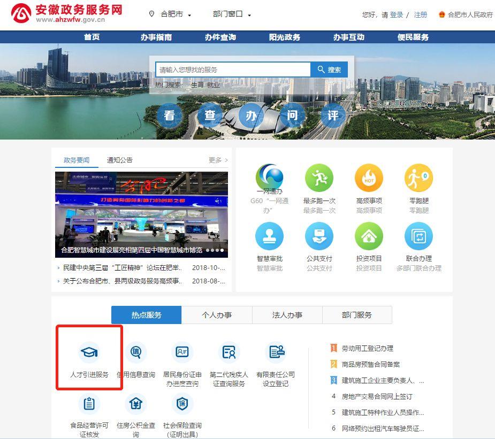Click the 问 circle icon
Image resolution: width=495 pixels, height=439 pixels.
pos(292,115)
